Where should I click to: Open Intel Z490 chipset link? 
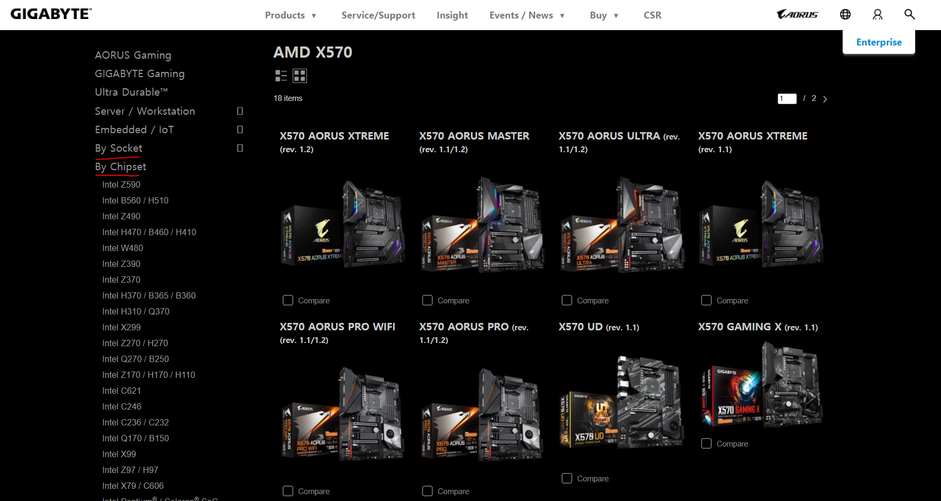(x=122, y=216)
